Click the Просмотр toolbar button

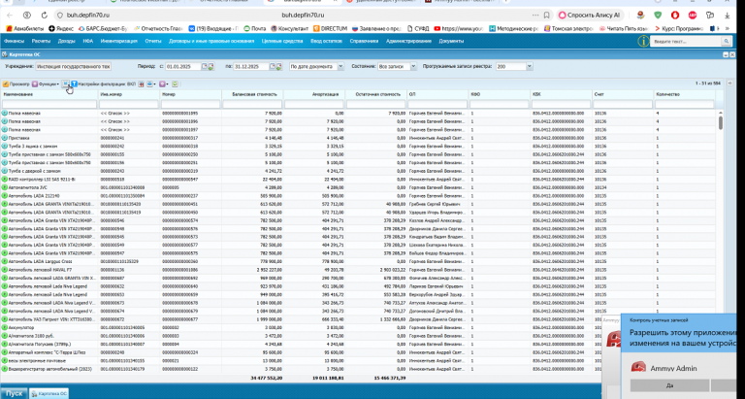(x=16, y=84)
